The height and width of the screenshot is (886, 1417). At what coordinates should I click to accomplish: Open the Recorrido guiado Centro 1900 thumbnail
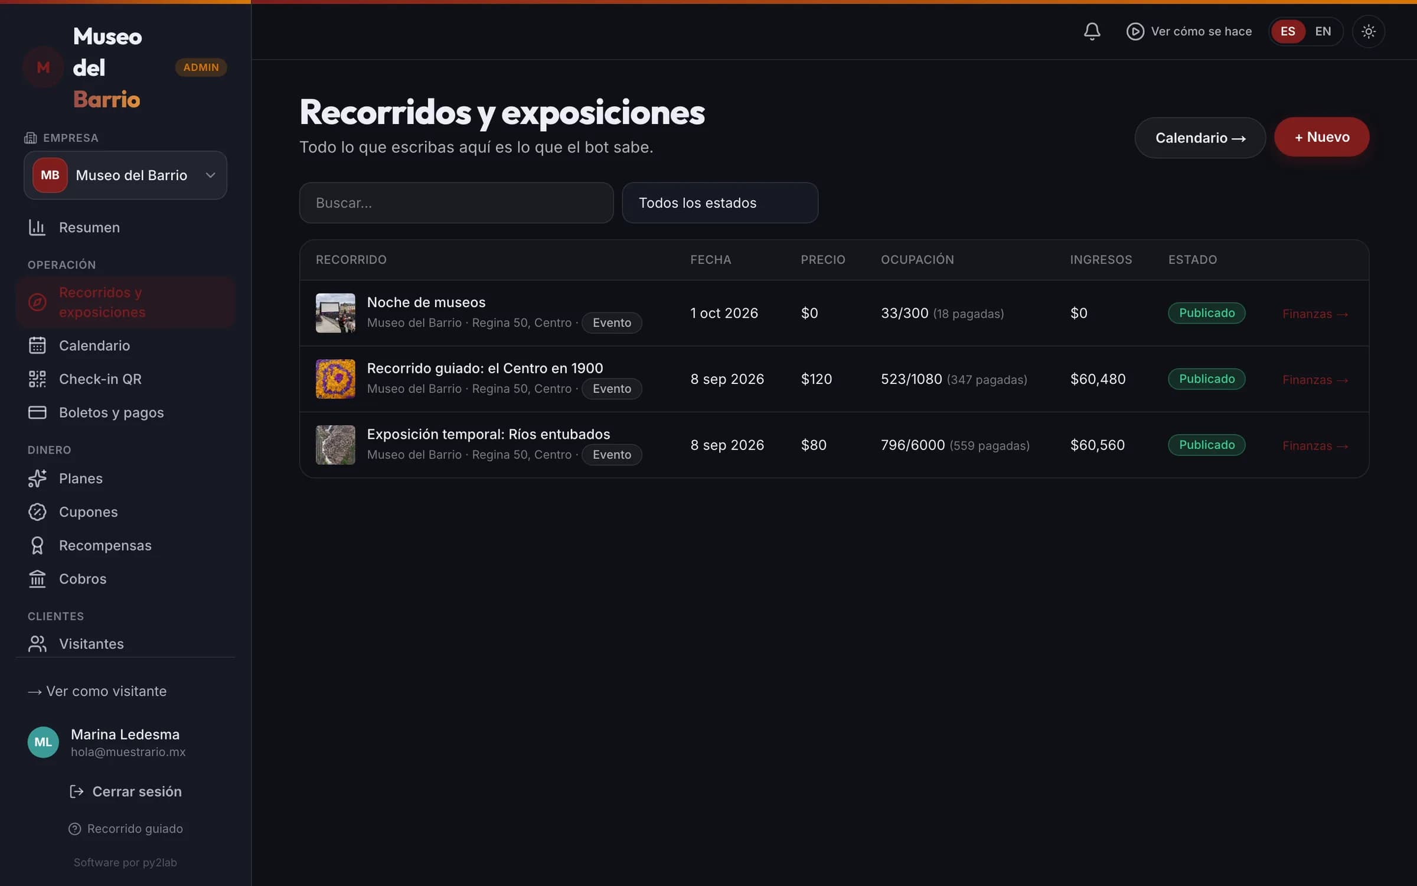click(335, 379)
